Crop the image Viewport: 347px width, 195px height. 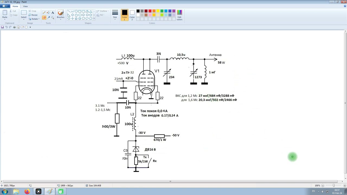pyautogui.click(x=32, y=11)
